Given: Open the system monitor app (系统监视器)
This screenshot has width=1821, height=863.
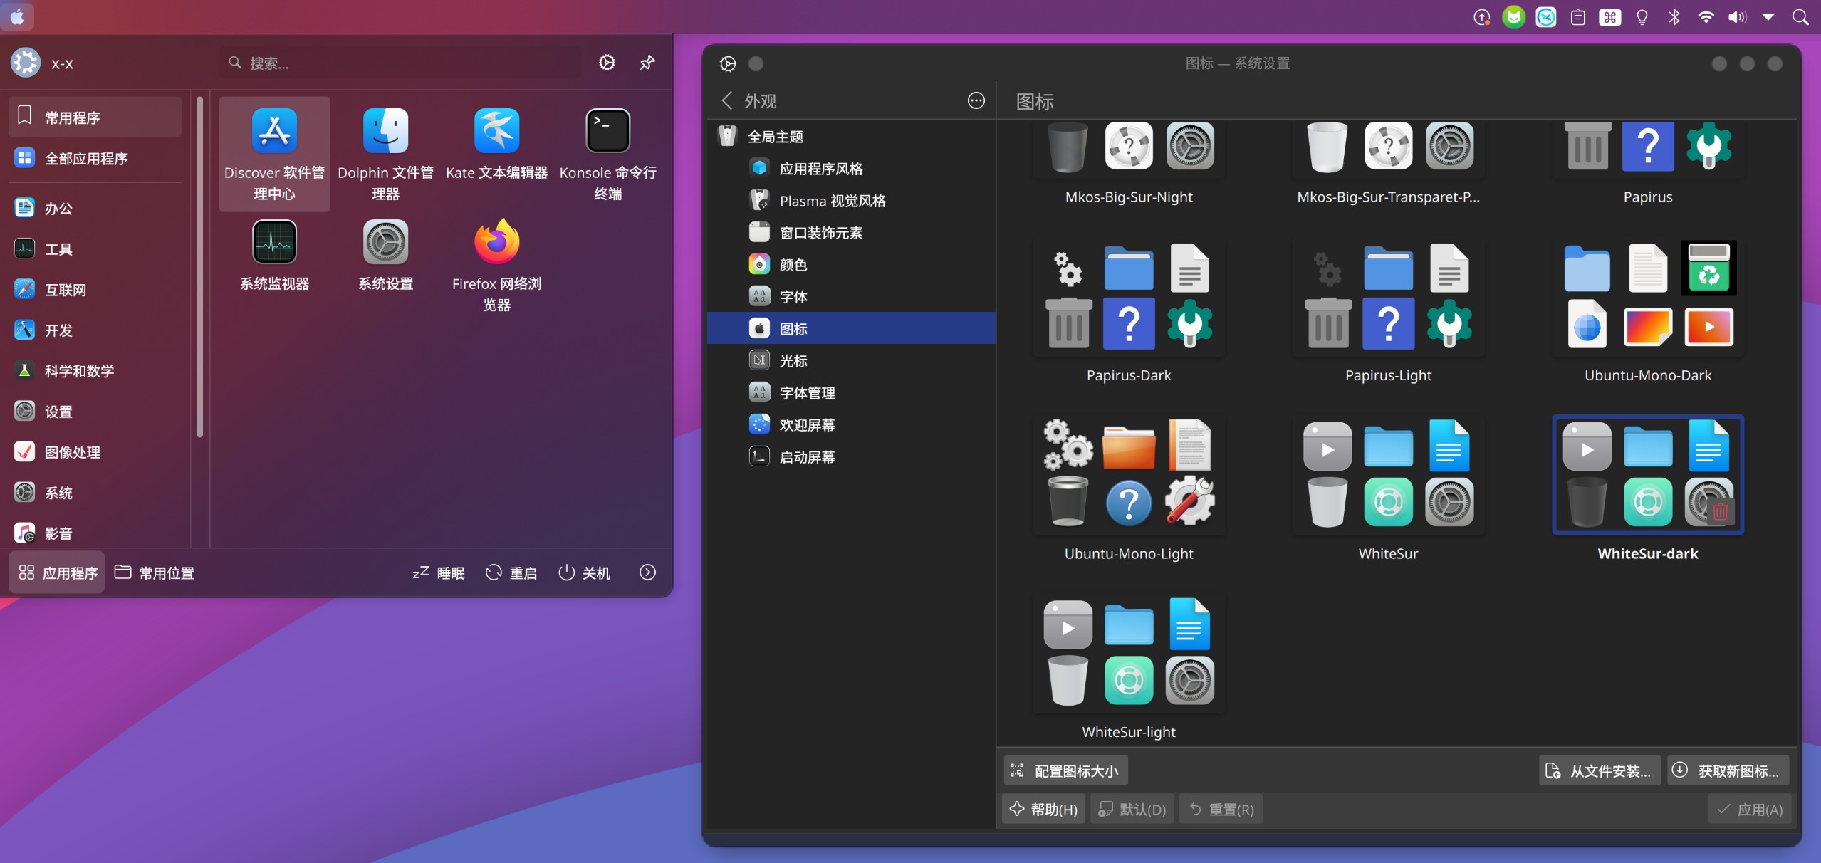Looking at the screenshot, I should click(274, 256).
